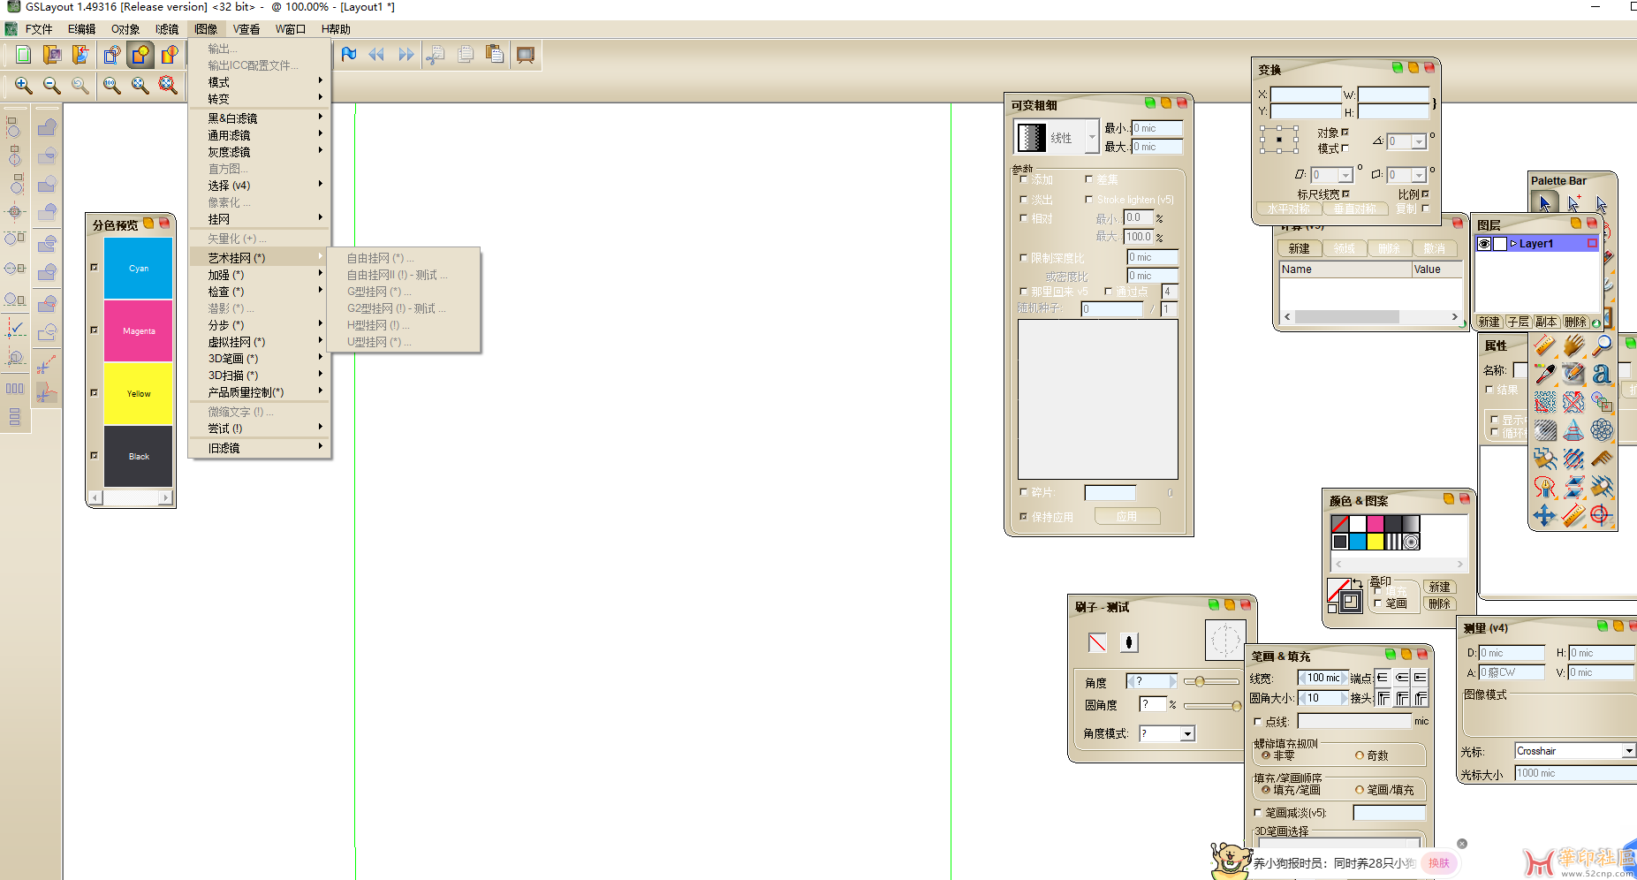Enable the 点线 dotted line checkbox
The image size is (1637, 880).
1258,722
